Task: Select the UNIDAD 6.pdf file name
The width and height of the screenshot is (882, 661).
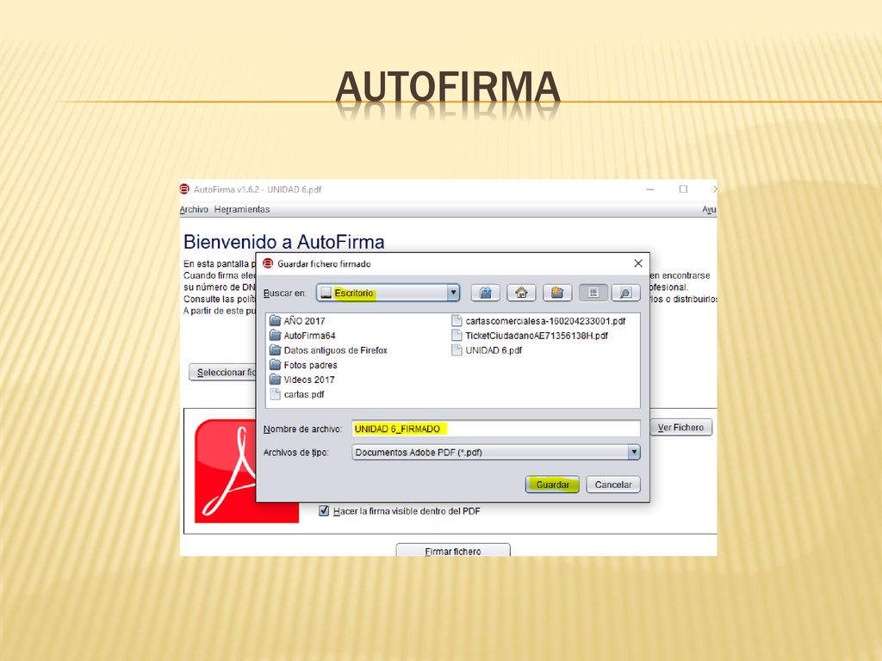Action: (494, 350)
